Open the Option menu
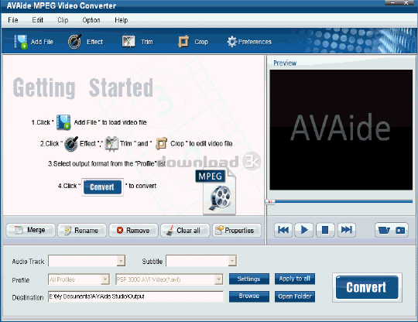 pyautogui.click(x=91, y=20)
